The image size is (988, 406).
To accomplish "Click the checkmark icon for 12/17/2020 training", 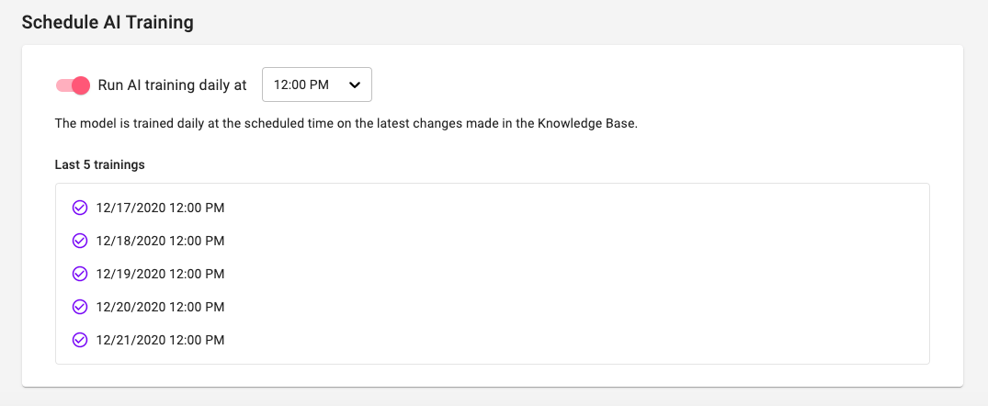I will pyautogui.click(x=79, y=208).
